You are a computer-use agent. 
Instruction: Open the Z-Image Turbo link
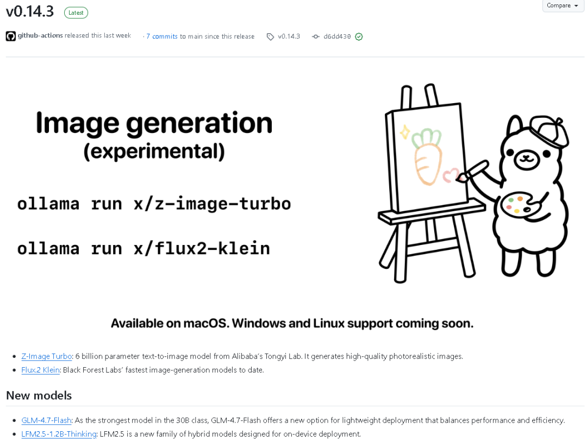coord(46,356)
